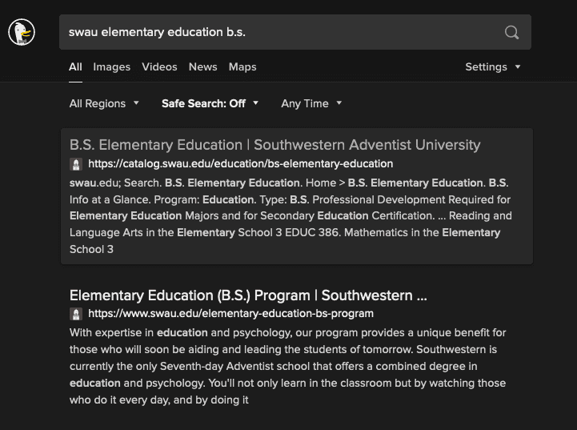Click the second result's description snippet
Image resolution: width=577 pixels, height=430 pixels.
(288, 366)
